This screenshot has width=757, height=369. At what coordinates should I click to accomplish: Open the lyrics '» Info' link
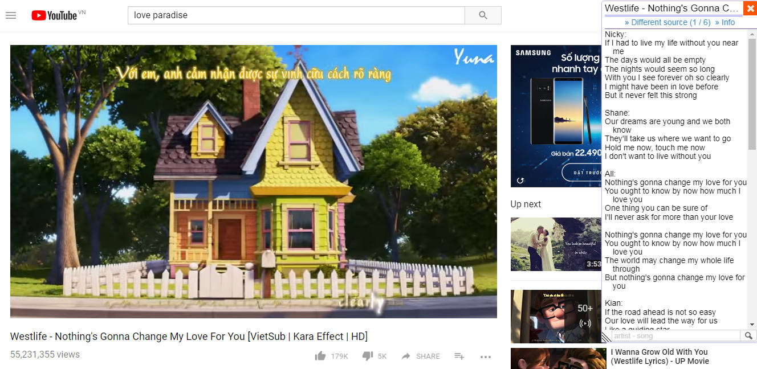pyautogui.click(x=725, y=22)
